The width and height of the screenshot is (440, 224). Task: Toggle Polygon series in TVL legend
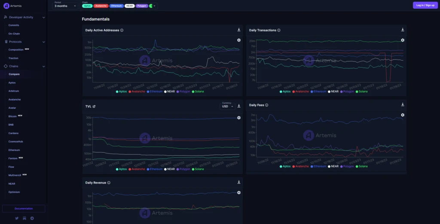(183, 169)
